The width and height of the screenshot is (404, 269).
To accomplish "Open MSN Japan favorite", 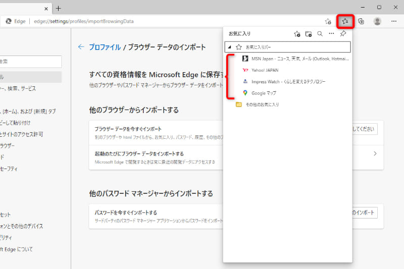I will [x=295, y=59].
